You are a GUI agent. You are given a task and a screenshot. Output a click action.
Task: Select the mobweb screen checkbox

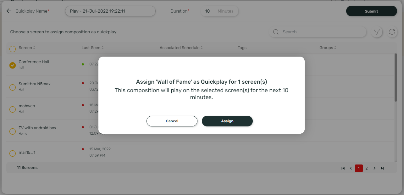[x=13, y=109]
